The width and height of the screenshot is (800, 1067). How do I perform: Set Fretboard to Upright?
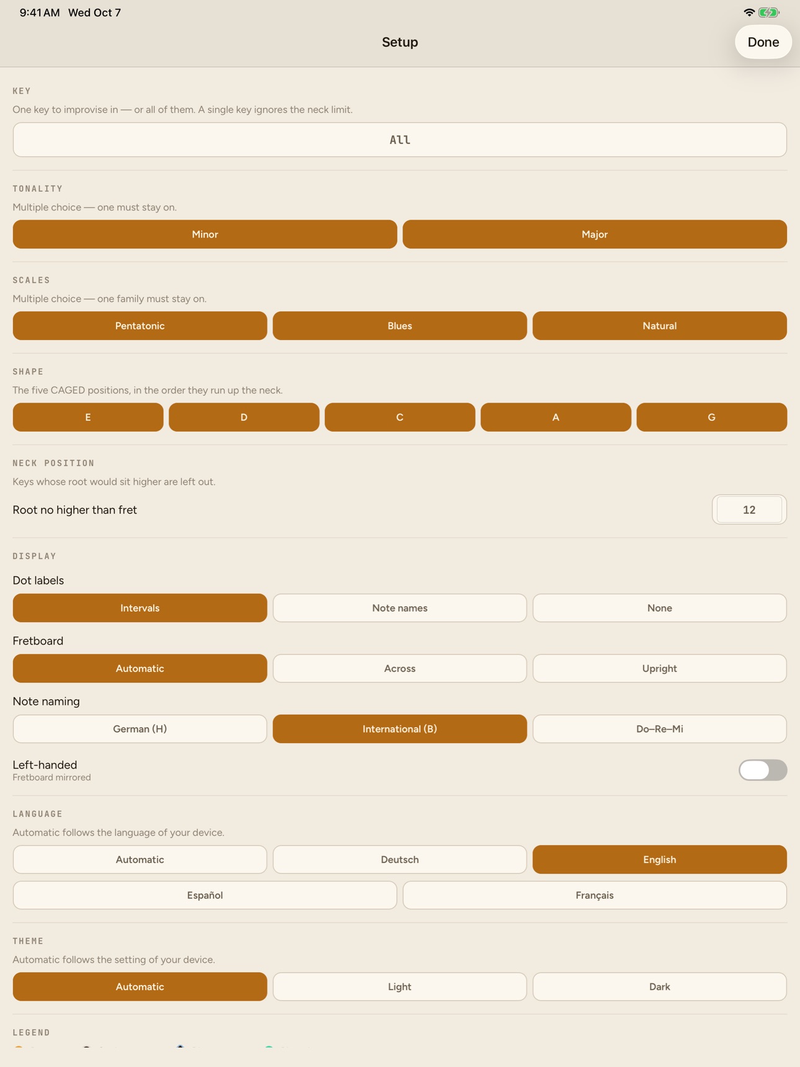pyautogui.click(x=660, y=669)
